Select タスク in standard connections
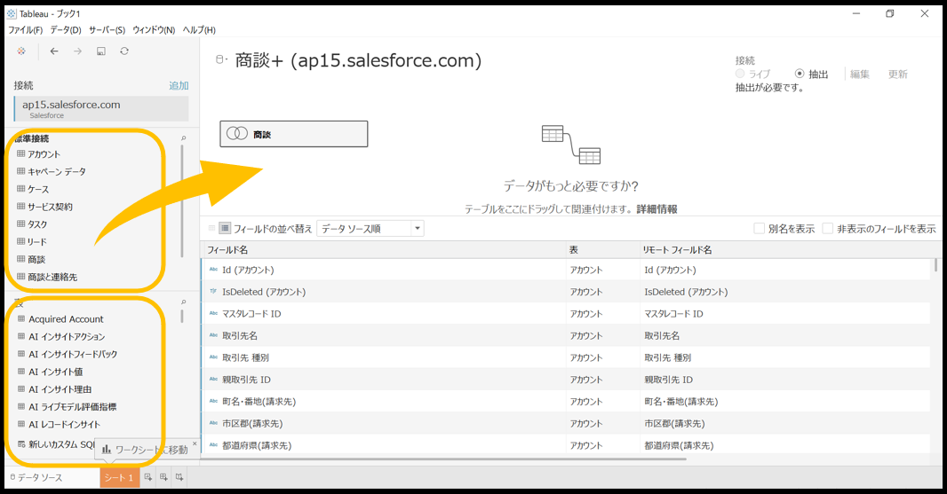 click(x=36, y=223)
